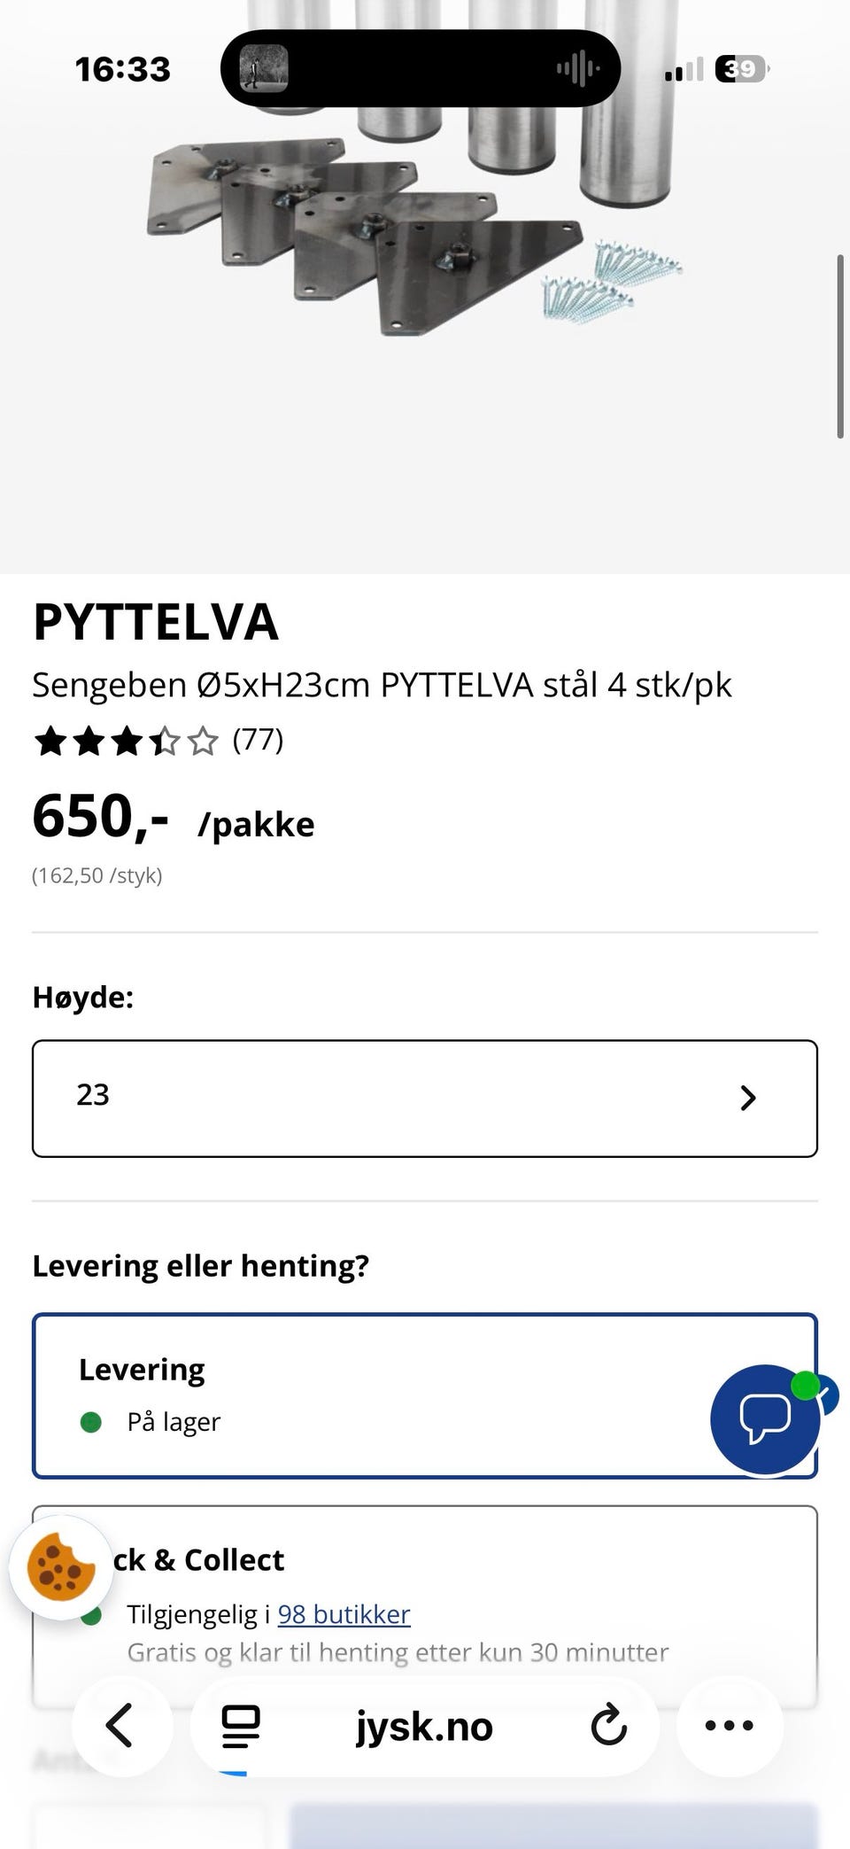Tap the star rating icons

[x=126, y=741]
